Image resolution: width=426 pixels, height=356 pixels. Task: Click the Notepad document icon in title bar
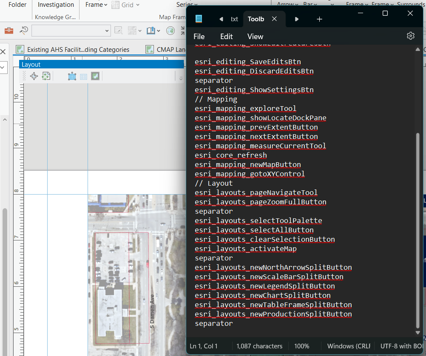tap(198, 19)
